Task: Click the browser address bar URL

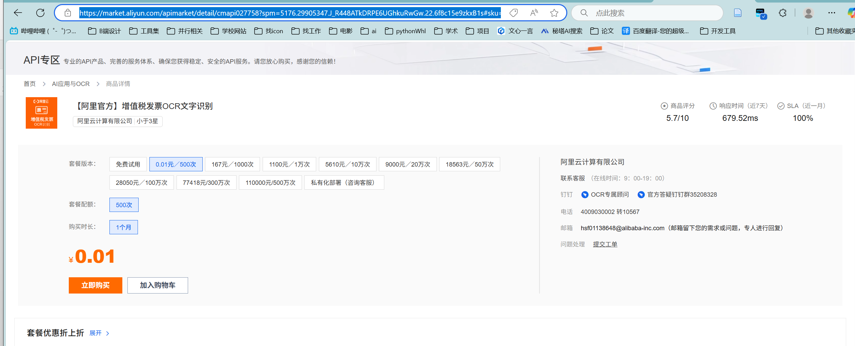Action: [x=290, y=13]
